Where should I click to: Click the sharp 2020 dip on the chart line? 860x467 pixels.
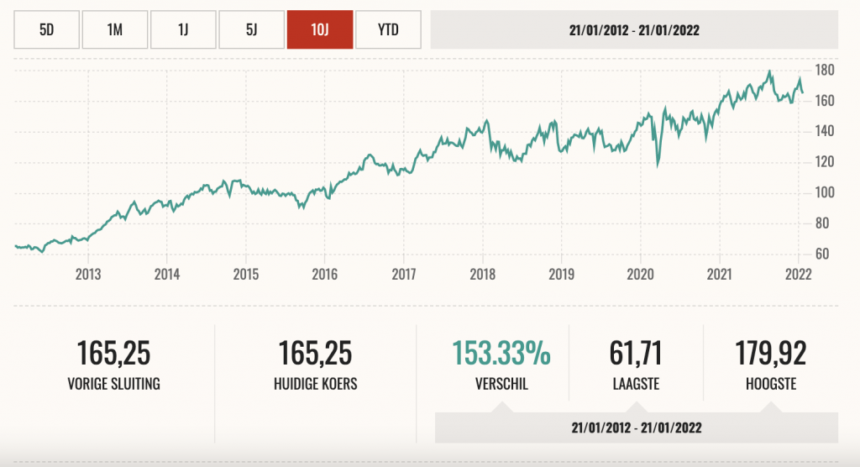pyautogui.click(x=658, y=165)
